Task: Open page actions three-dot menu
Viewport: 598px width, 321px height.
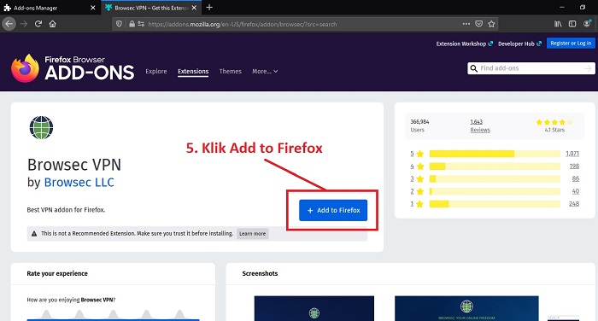Action: click(x=466, y=24)
